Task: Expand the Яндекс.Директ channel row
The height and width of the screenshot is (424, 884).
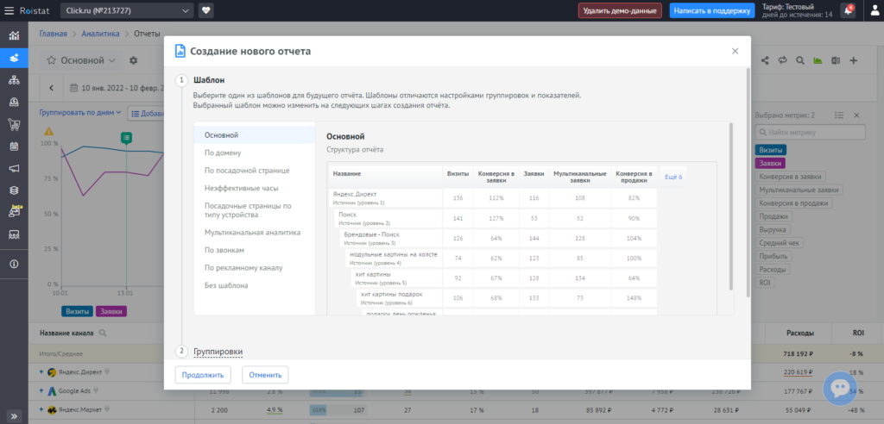Action: 41,372
